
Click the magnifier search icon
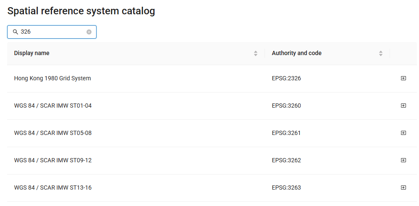(16, 32)
